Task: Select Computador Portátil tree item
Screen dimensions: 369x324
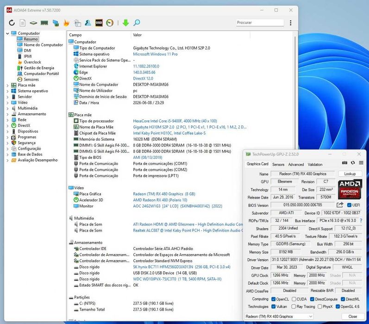Action: 41,74
